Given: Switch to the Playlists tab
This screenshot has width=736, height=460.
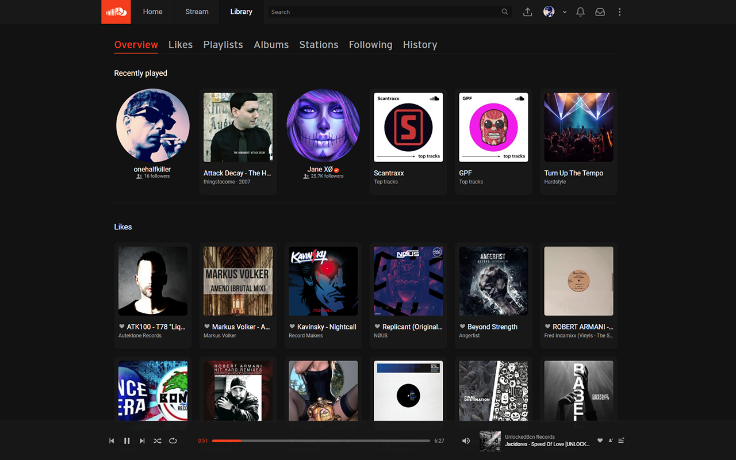Looking at the screenshot, I should [223, 45].
